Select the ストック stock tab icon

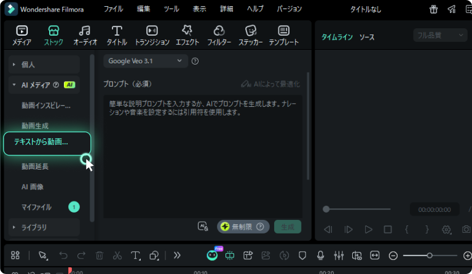pyautogui.click(x=53, y=31)
